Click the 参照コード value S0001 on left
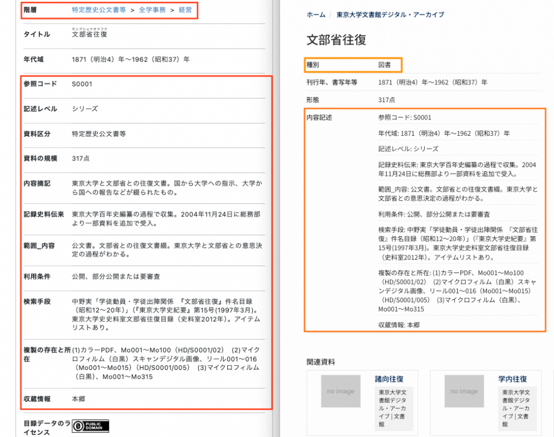Viewport: 554px width, 437px height. tap(82, 84)
